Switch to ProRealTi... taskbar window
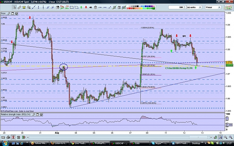Viewport: 234px width, 146px height. (x=99, y=143)
